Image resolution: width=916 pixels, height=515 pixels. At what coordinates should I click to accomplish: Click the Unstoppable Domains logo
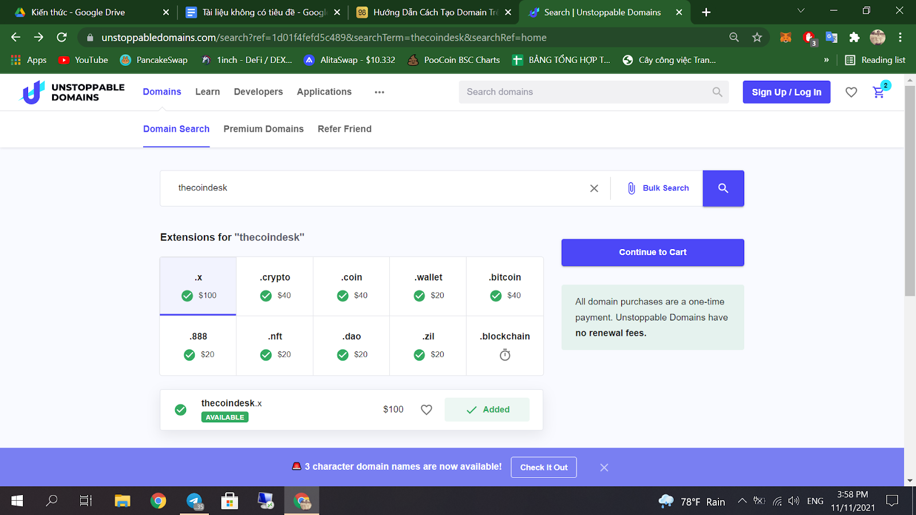pos(72,92)
